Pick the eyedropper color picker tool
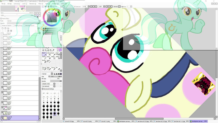Image resolution: width=218 pixels, height=123 pixels. point(53,50)
